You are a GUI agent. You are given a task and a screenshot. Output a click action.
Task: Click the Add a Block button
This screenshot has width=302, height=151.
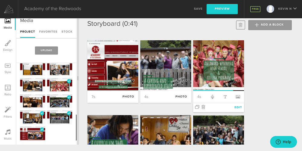click(x=270, y=25)
